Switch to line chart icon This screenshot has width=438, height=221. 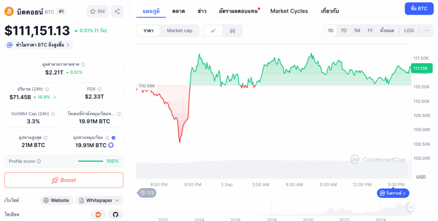213,31
